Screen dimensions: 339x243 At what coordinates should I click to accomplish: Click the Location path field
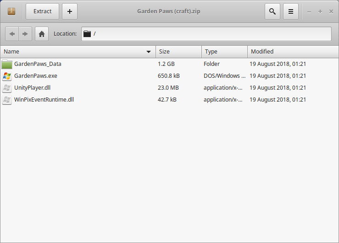[x=206, y=34]
